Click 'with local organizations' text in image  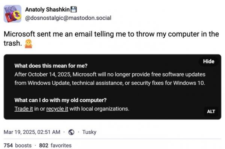[x=99, y=109]
